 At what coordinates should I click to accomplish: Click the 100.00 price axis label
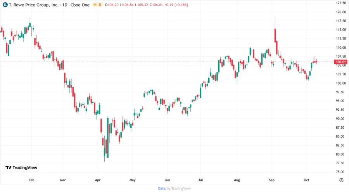coord(341,83)
